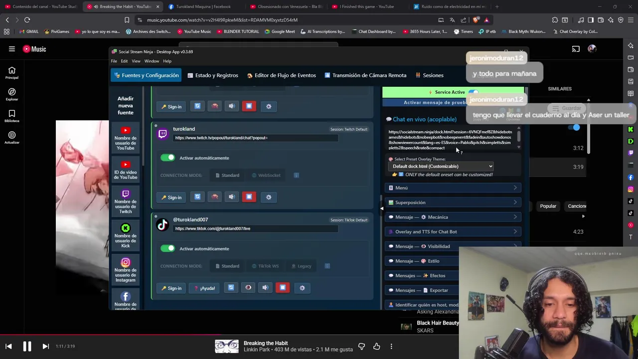Add source by Instagram username
The height and width of the screenshot is (359, 638).
click(126, 270)
